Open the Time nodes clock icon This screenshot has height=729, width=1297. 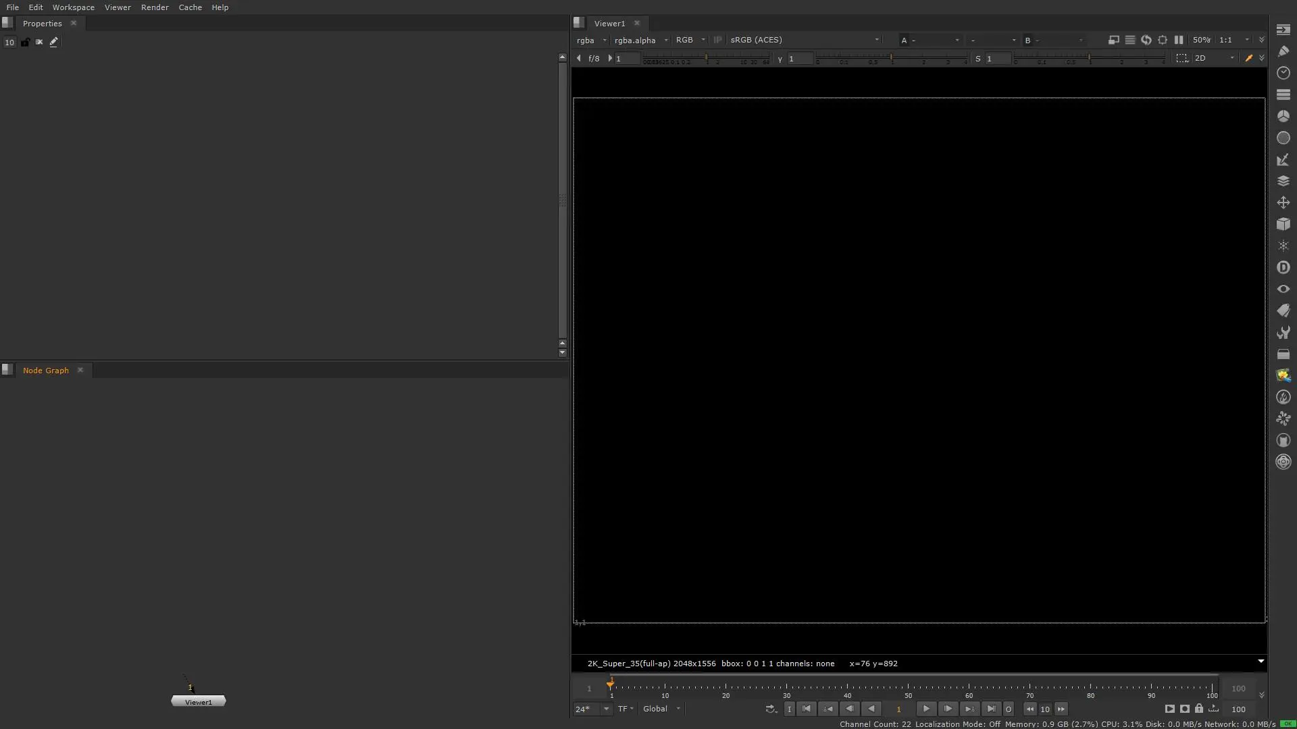coord(1283,73)
